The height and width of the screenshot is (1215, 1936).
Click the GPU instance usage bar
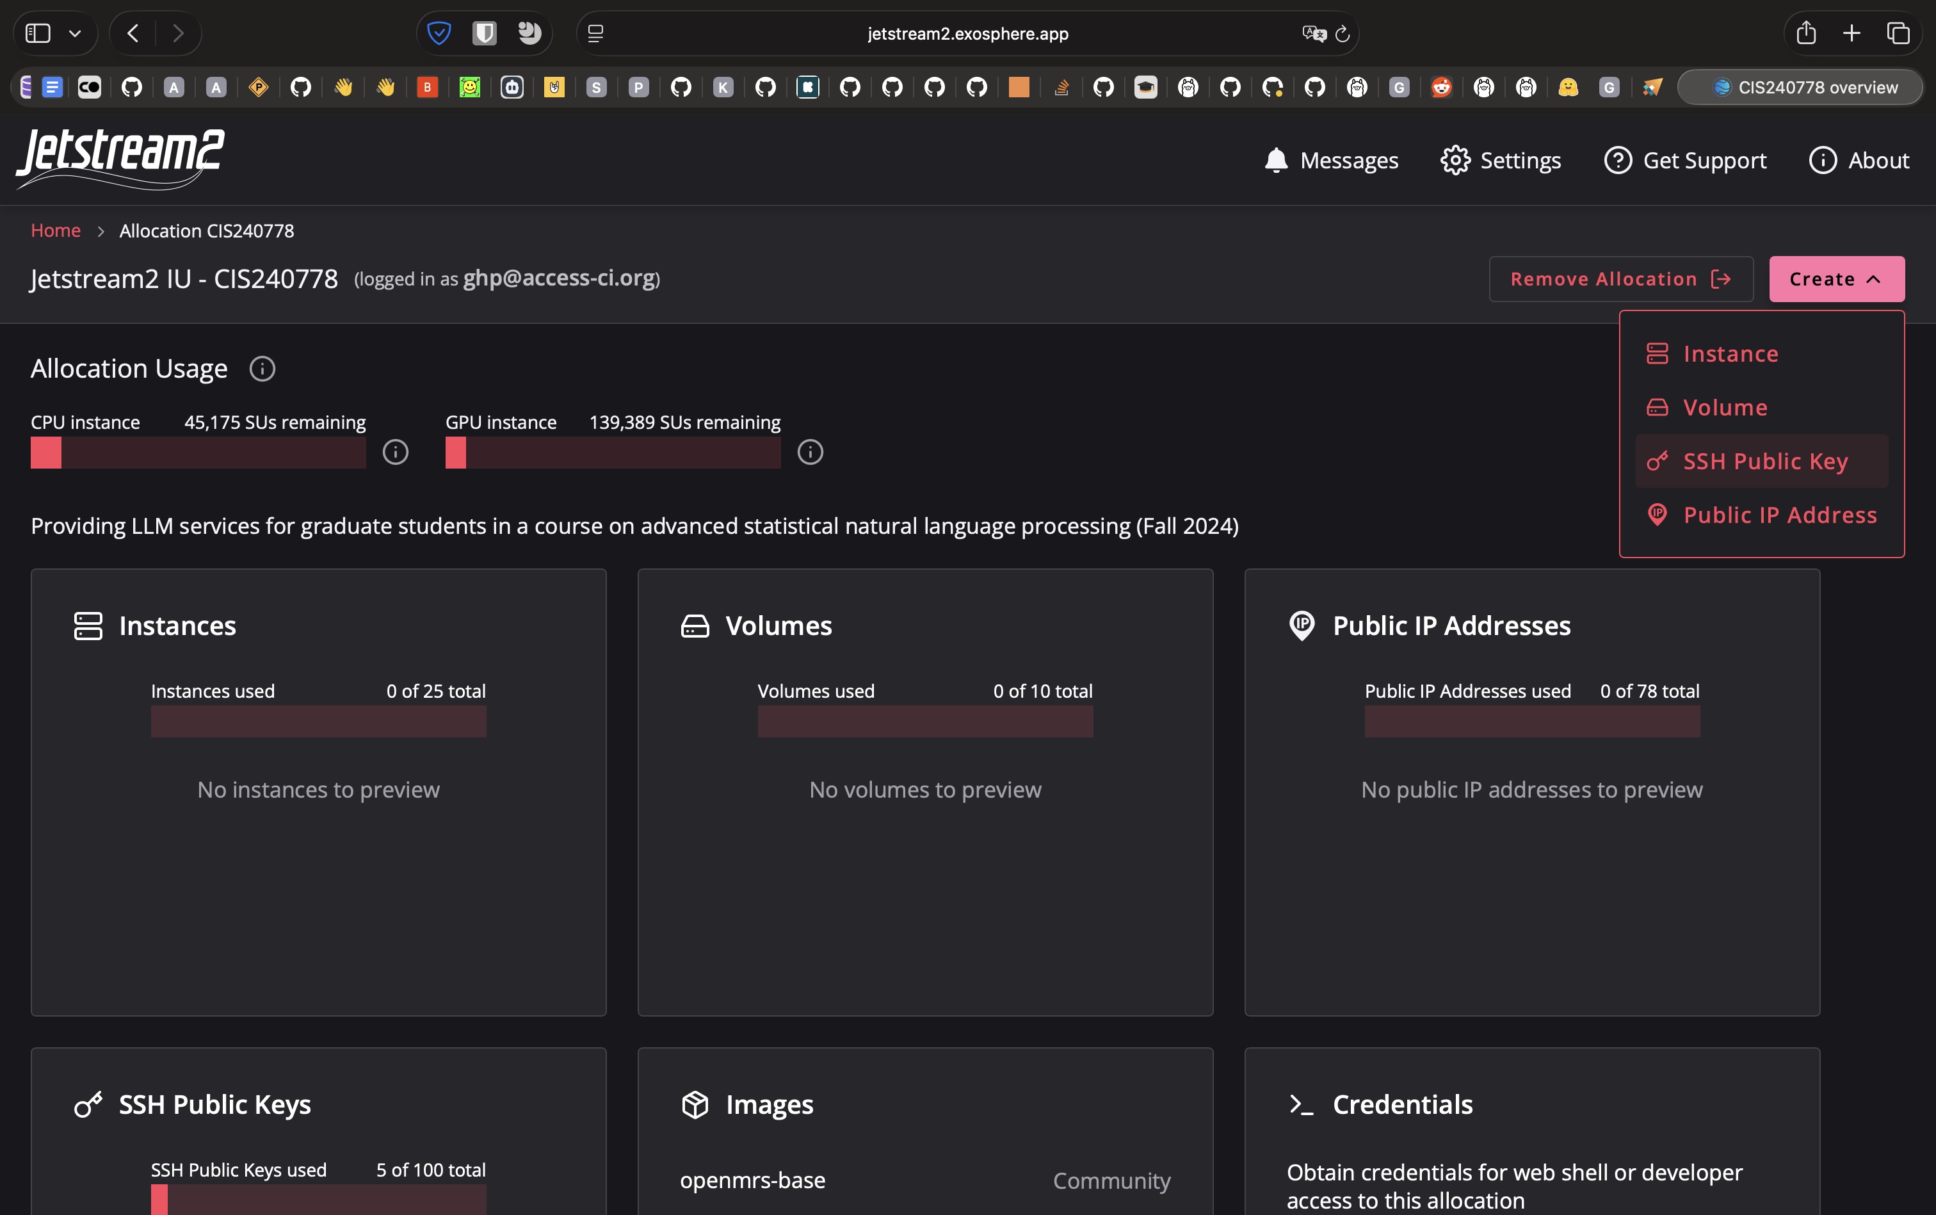coord(613,453)
